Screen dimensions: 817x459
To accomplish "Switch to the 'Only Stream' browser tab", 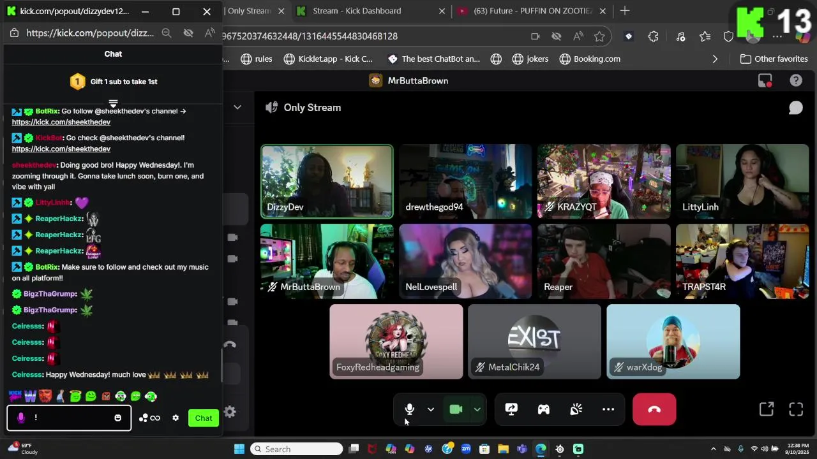I will (x=249, y=11).
